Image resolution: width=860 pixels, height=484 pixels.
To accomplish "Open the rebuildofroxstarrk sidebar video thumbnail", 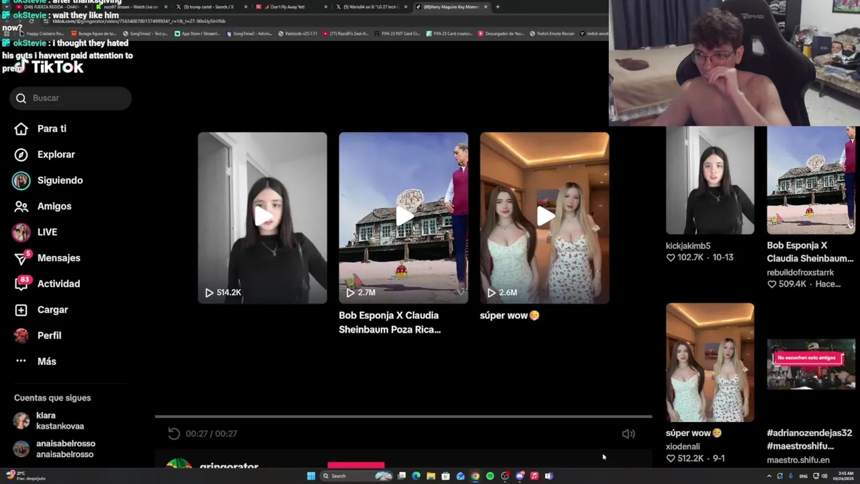I will pyautogui.click(x=811, y=180).
